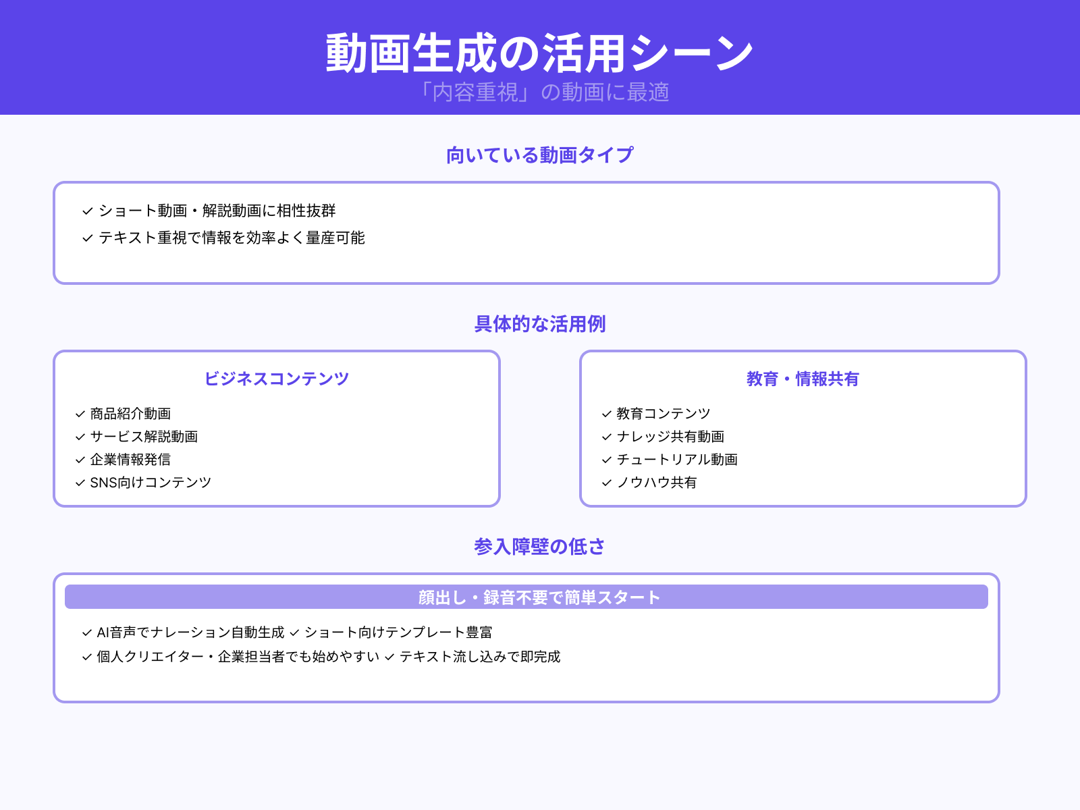Click the checkmark next to ナレッジ共有動画
Viewport: 1080px width, 810px height.
tap(605, 437)
